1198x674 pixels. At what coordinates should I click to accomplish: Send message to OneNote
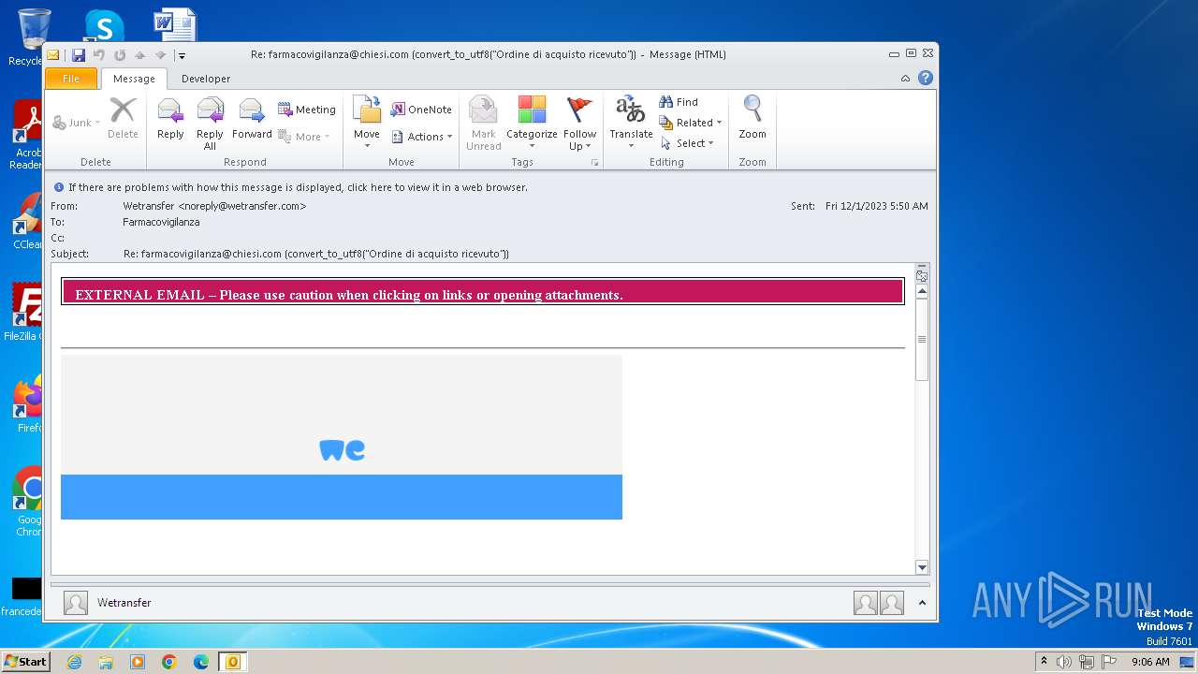coord(421,110)
